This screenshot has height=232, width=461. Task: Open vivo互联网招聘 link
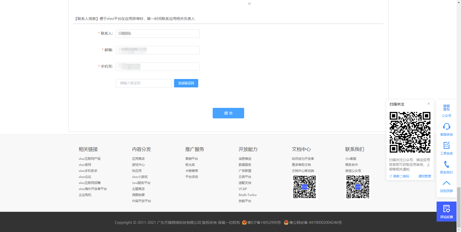click(90, 183)
